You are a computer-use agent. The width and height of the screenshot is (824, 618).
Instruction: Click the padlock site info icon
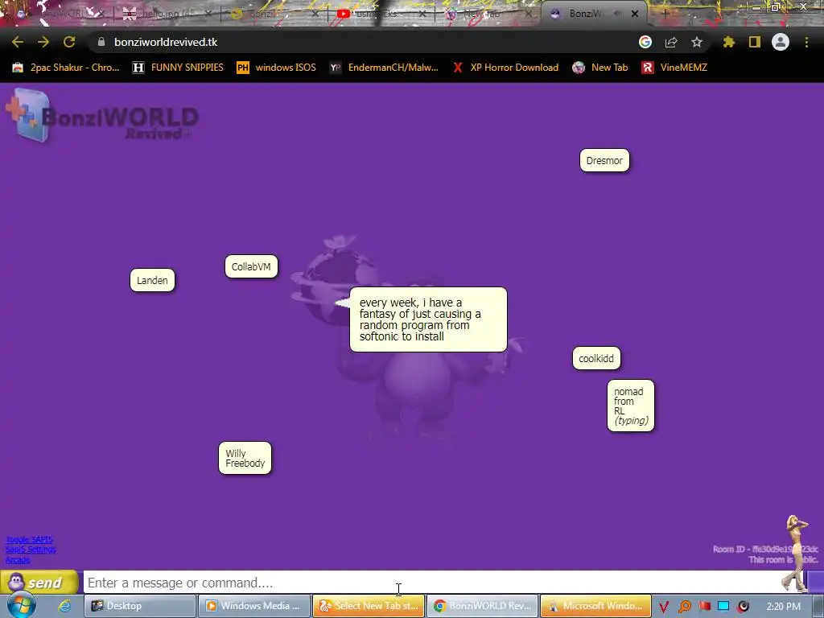click(x=101, y=42)
